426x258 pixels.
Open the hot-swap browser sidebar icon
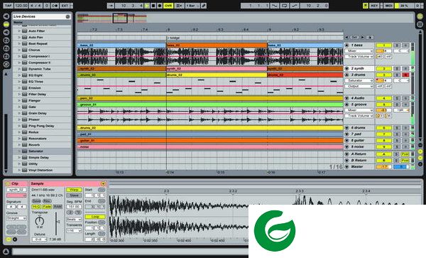(x=6, y=64)
